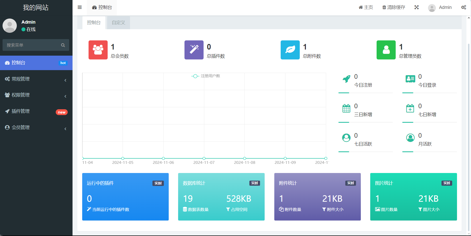Click the user circle icon for 月活跃
This screenshot has height=236, width=471.
coord(410,138)
